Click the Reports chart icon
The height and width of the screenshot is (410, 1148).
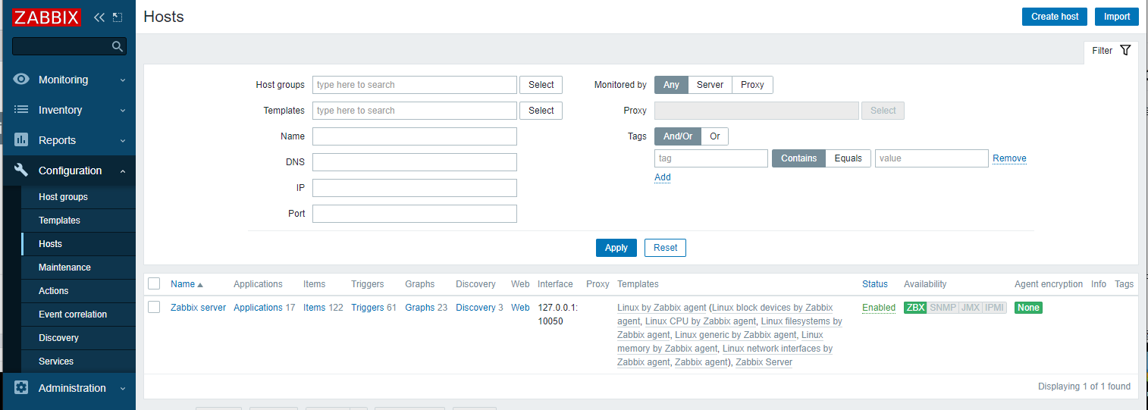[x=21, y=140]
